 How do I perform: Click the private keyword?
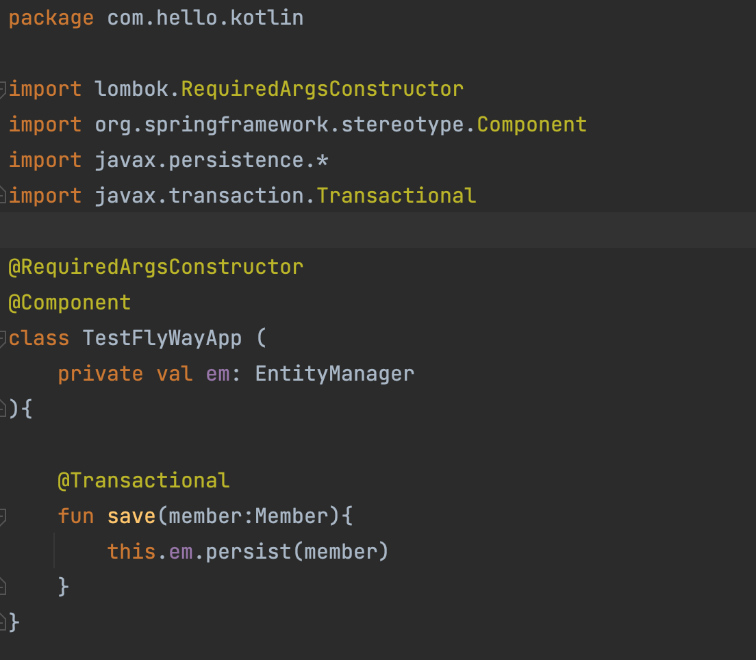(100, 374)
